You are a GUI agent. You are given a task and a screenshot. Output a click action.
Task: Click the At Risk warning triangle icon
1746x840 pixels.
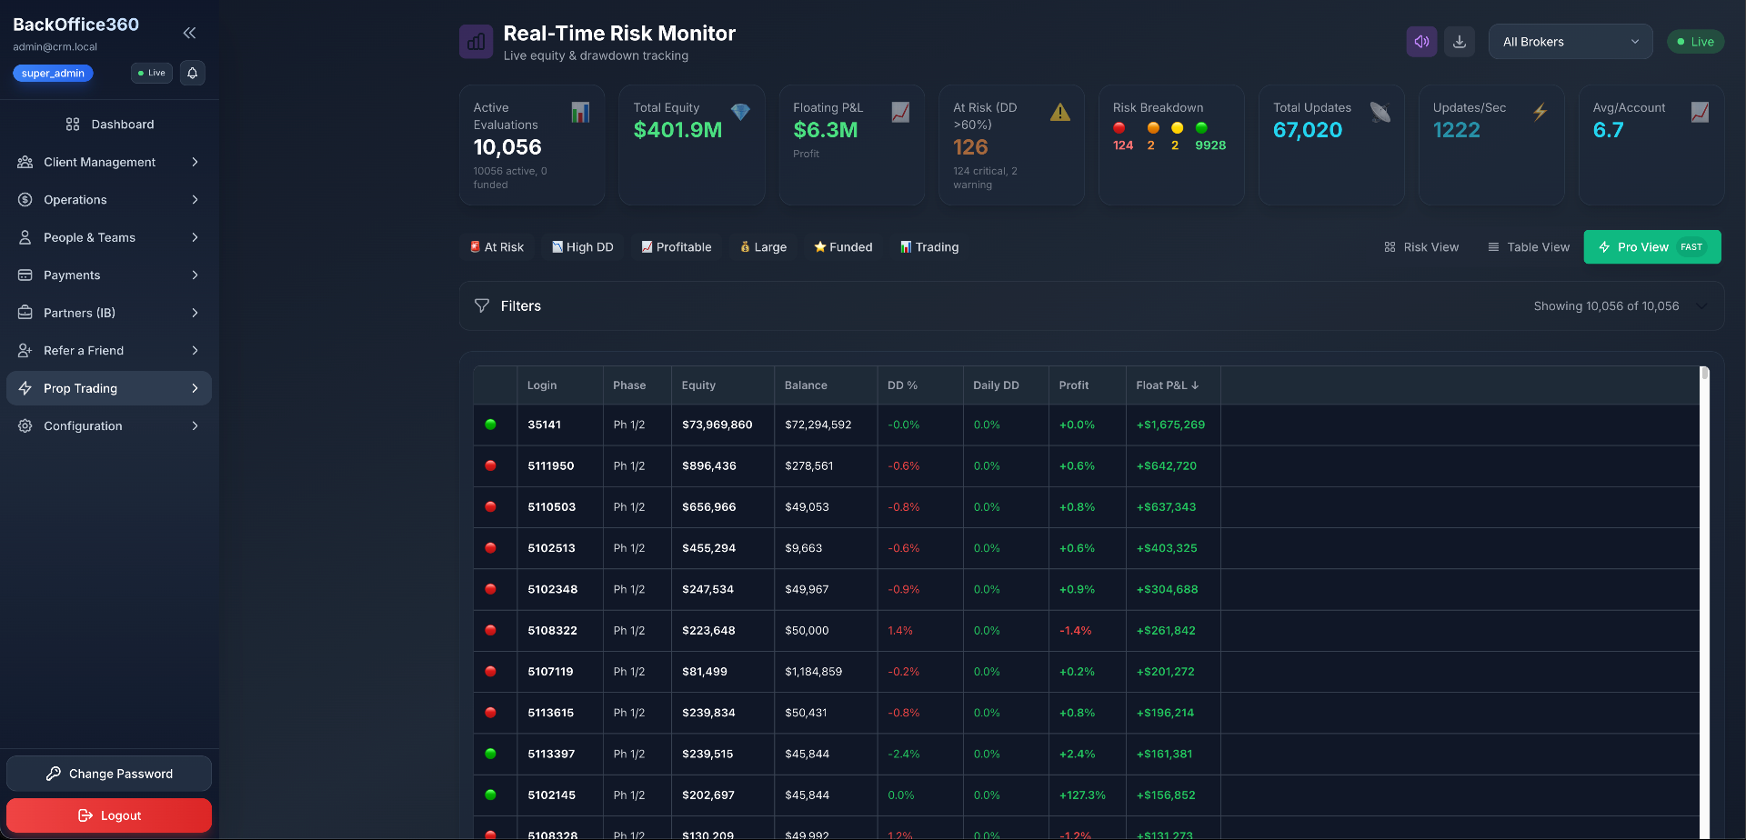(x=1060, y=113)
